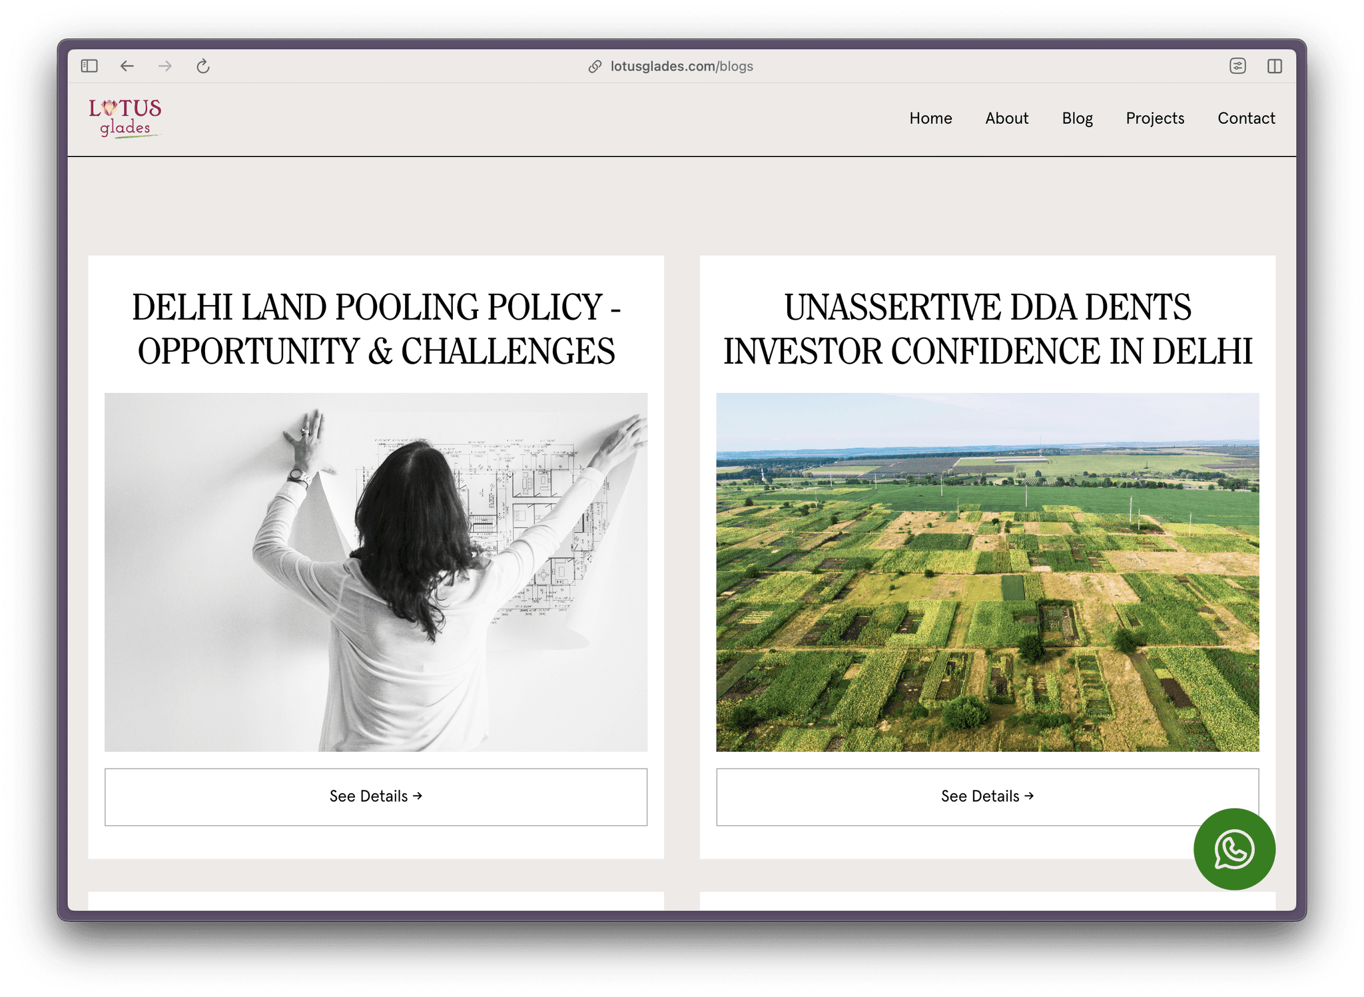This screenshot has width=1364, height=997.
Task: Open the Projects nav link
Action: click(1155, 119)
